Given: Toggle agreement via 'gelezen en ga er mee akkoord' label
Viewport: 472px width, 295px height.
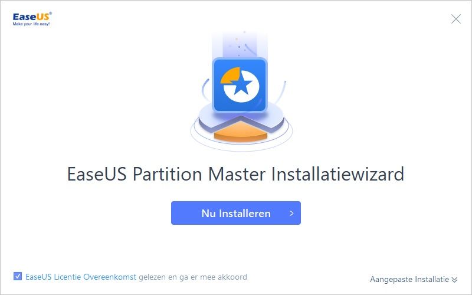Looking at the screenshot, I should click(x=193, y=277).
